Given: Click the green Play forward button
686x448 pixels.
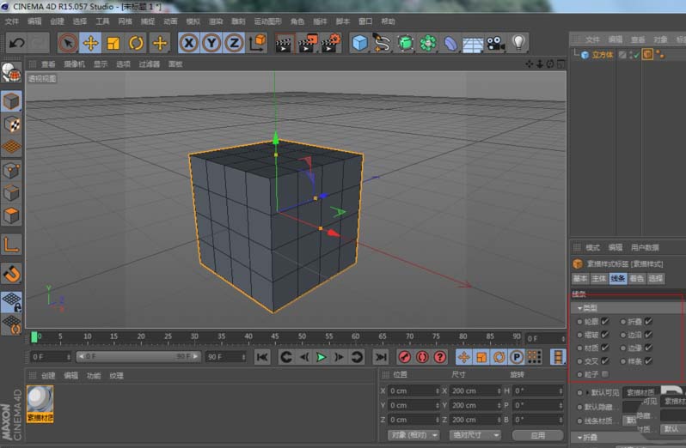Looking at the screenshot, I should click(x=322, y=357).
